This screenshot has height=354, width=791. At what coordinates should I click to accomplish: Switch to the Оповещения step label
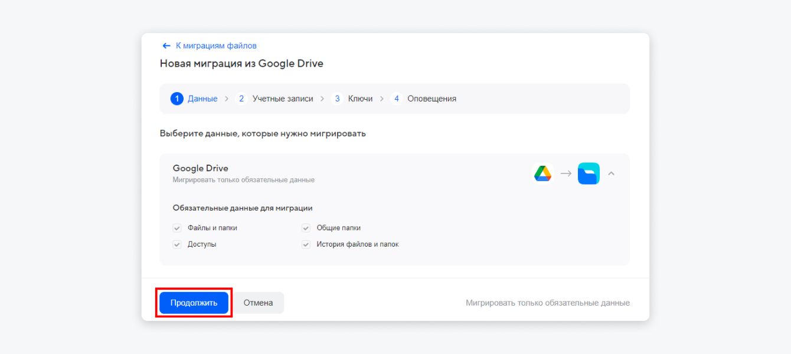point(432,99)
